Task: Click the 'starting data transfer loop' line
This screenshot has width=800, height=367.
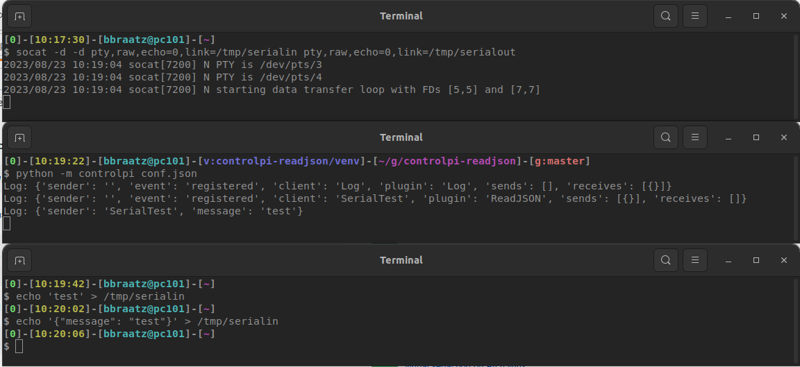Action: pyautogui.click(x=272, y=90)
